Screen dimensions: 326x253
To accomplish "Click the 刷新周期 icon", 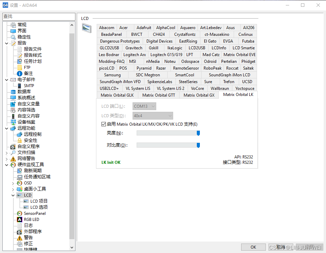I will (20, 171).
